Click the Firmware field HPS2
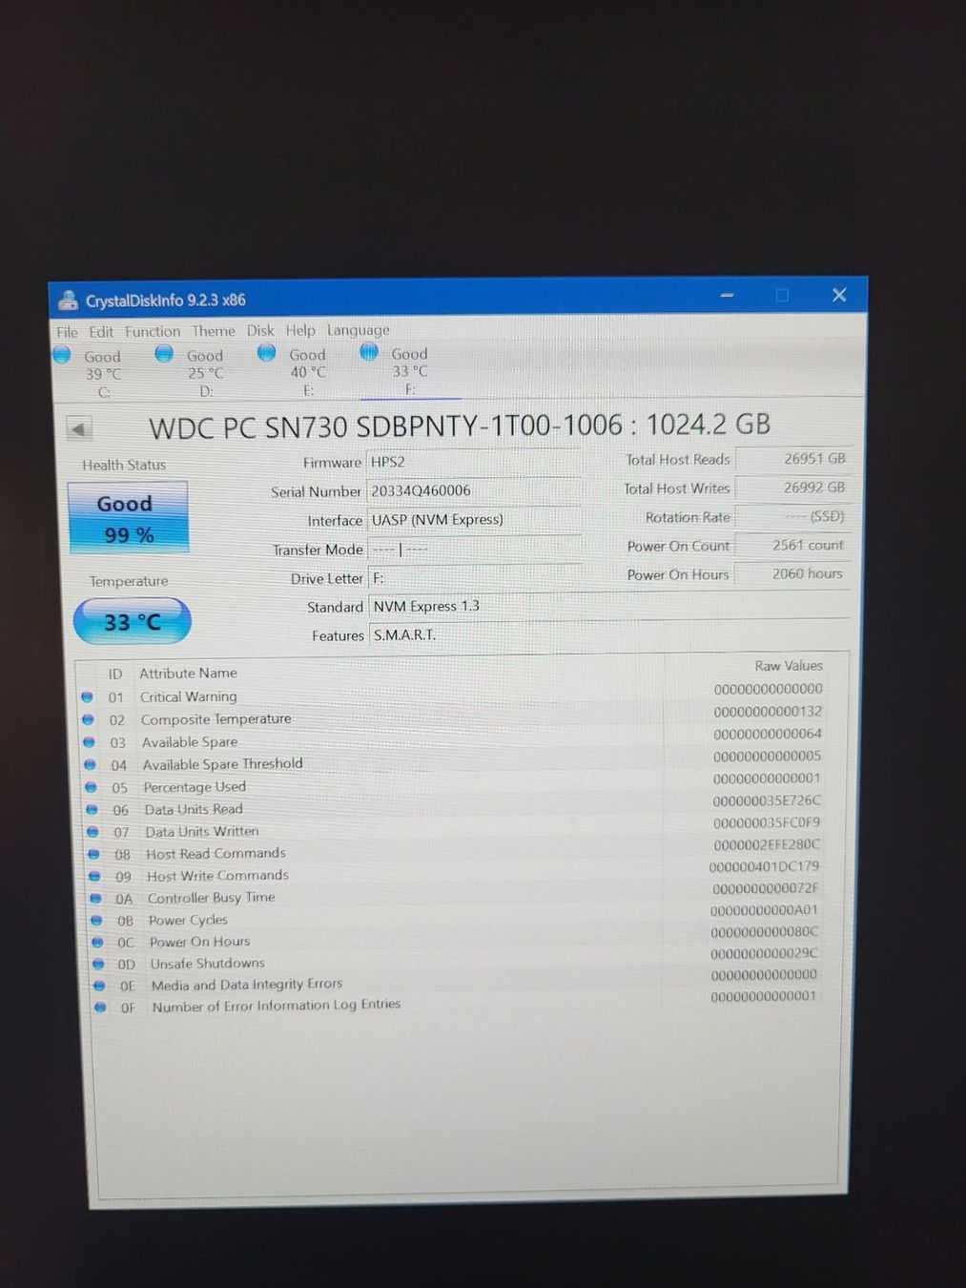Screen dimensions: 966x1288 [x=473, y=462]
